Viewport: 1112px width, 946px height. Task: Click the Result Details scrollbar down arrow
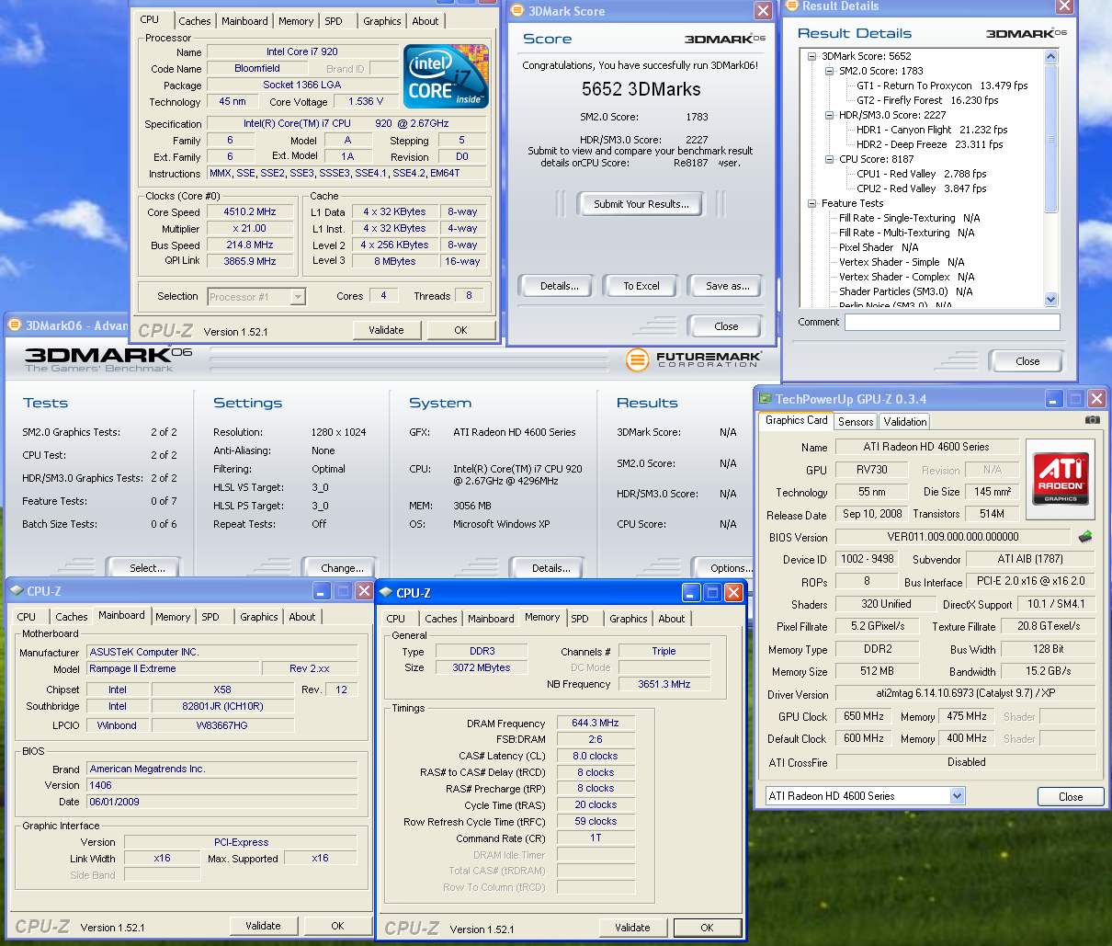tap(1051, 299)
